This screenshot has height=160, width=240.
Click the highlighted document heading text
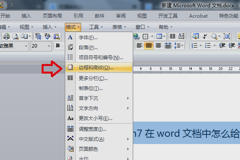tap(186, 133)
